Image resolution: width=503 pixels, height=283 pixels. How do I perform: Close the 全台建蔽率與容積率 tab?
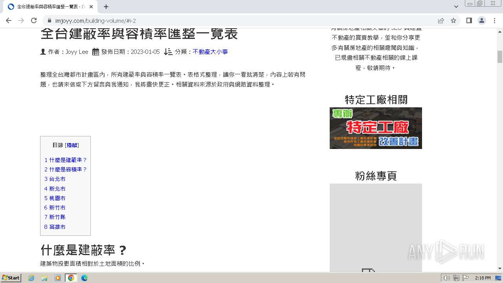[92, 7]
